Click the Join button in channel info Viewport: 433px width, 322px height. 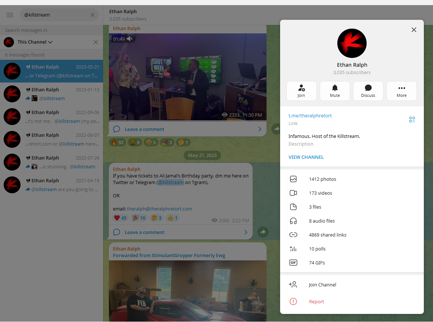(301, 91)
